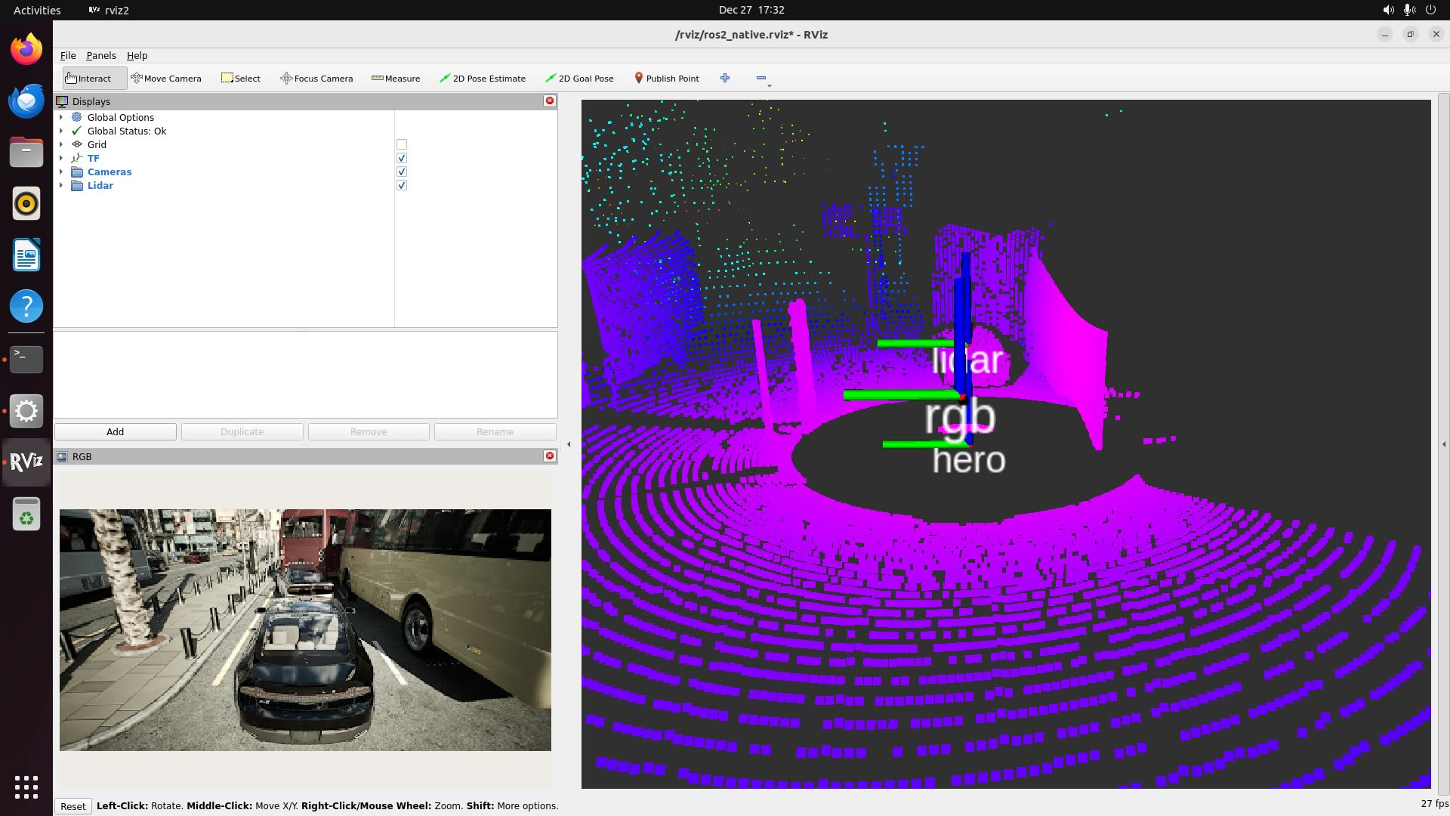Uncheck the Cameras group checkbox
Screen dimensions: 1450x816
(x=402, y=172)
